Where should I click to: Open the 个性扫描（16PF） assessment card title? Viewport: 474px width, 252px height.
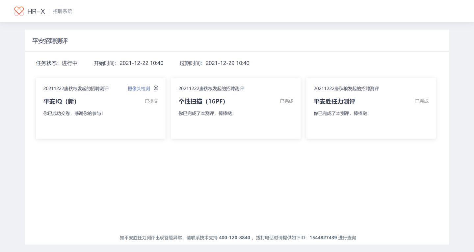click(202, 101)
